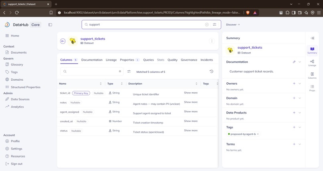Open the dataset three-dot menu

212,41
